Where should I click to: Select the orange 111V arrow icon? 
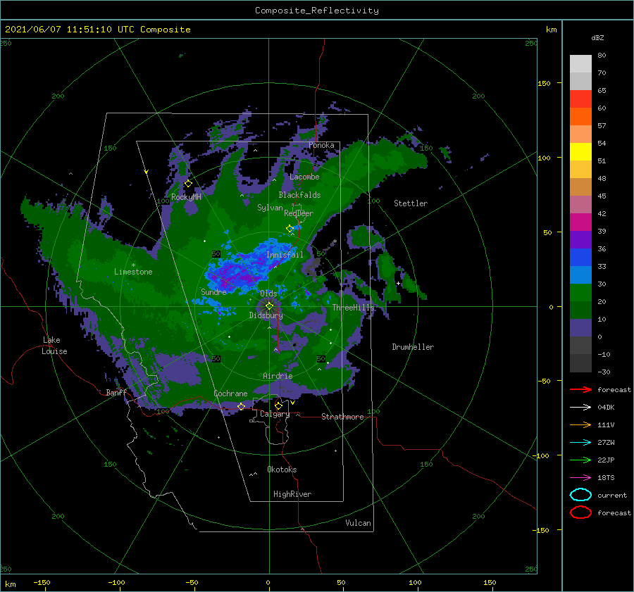pos(580,424)
